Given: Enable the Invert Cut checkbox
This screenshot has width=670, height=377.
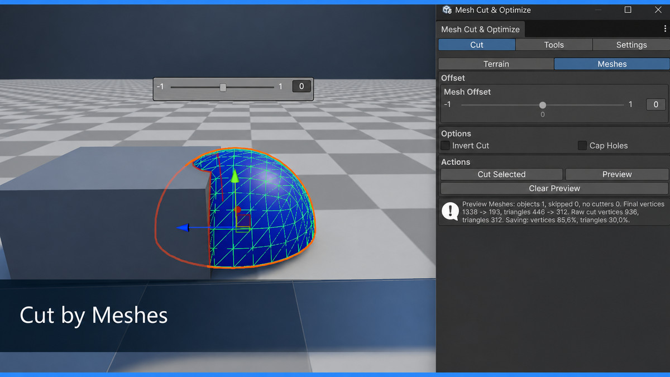Looking at the screenshot, I should [445, 146].
